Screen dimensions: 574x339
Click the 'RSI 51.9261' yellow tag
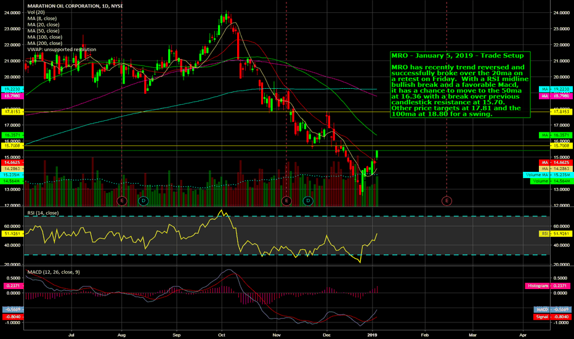554,234
